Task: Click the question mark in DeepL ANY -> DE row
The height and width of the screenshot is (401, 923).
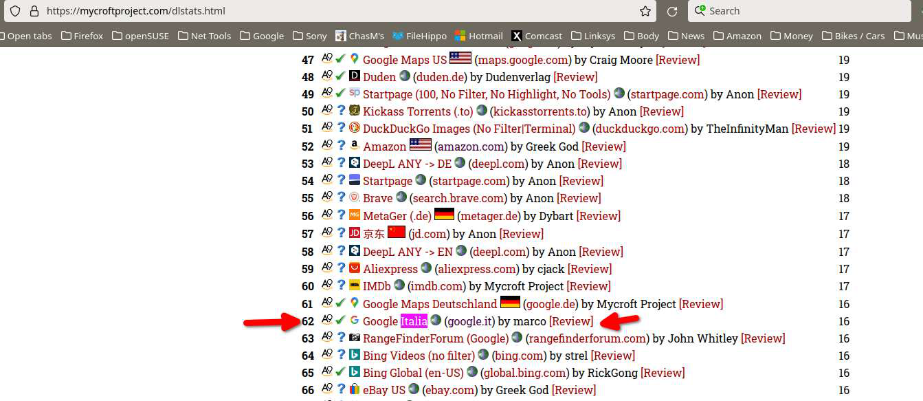Action: [340, 162]
